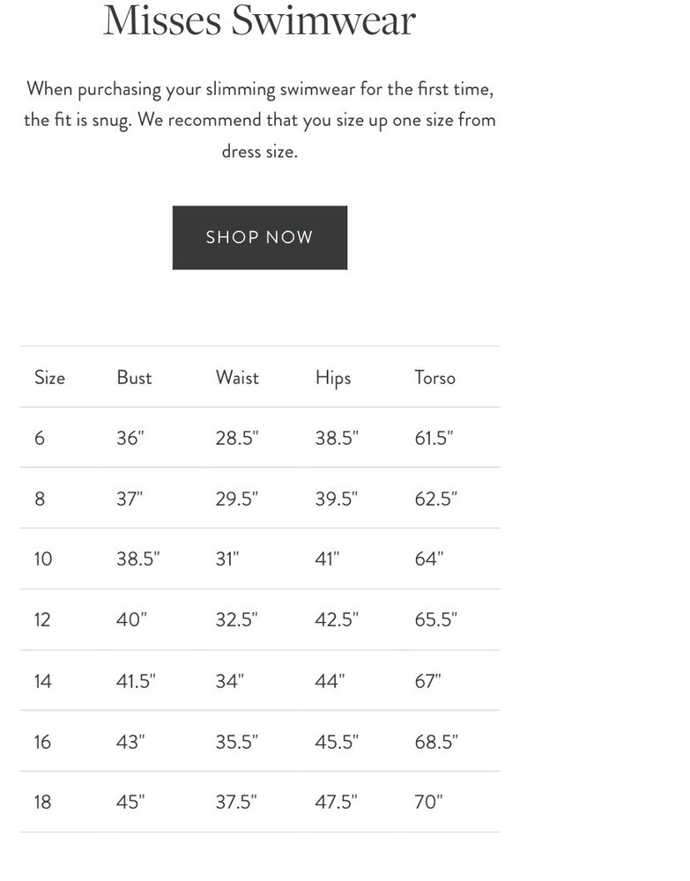Click the SHOP NOW button

click(260, 237)
